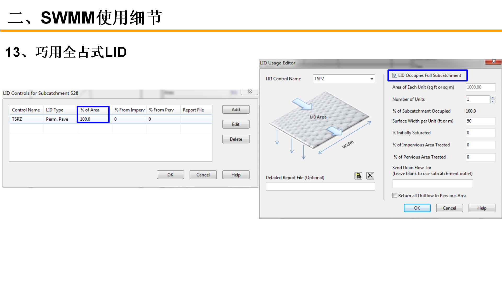Click the browse report file icon
The width and height of the screenshot is (502, 282).
(358, 176)
